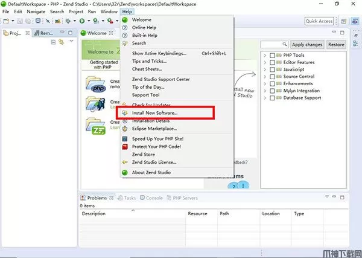Tick the Database Support checkbox
The height and width of the screenshot is (258, 362).
pyautogui.click(x=273, y=98)
